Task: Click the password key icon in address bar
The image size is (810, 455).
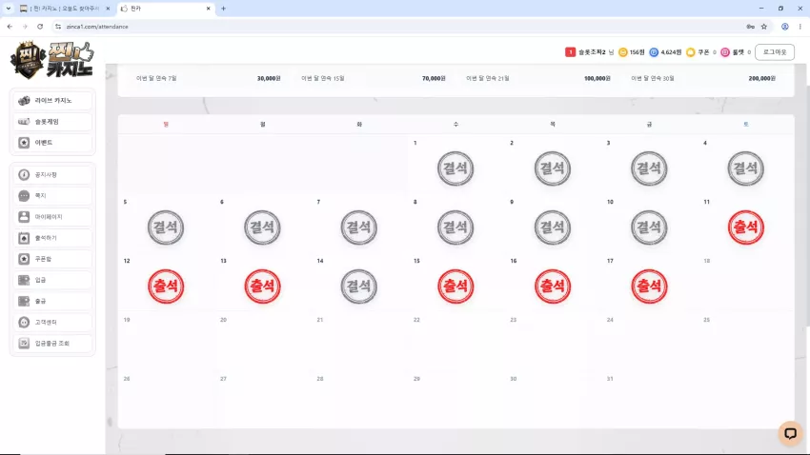Action: click(x=750, y=27)
